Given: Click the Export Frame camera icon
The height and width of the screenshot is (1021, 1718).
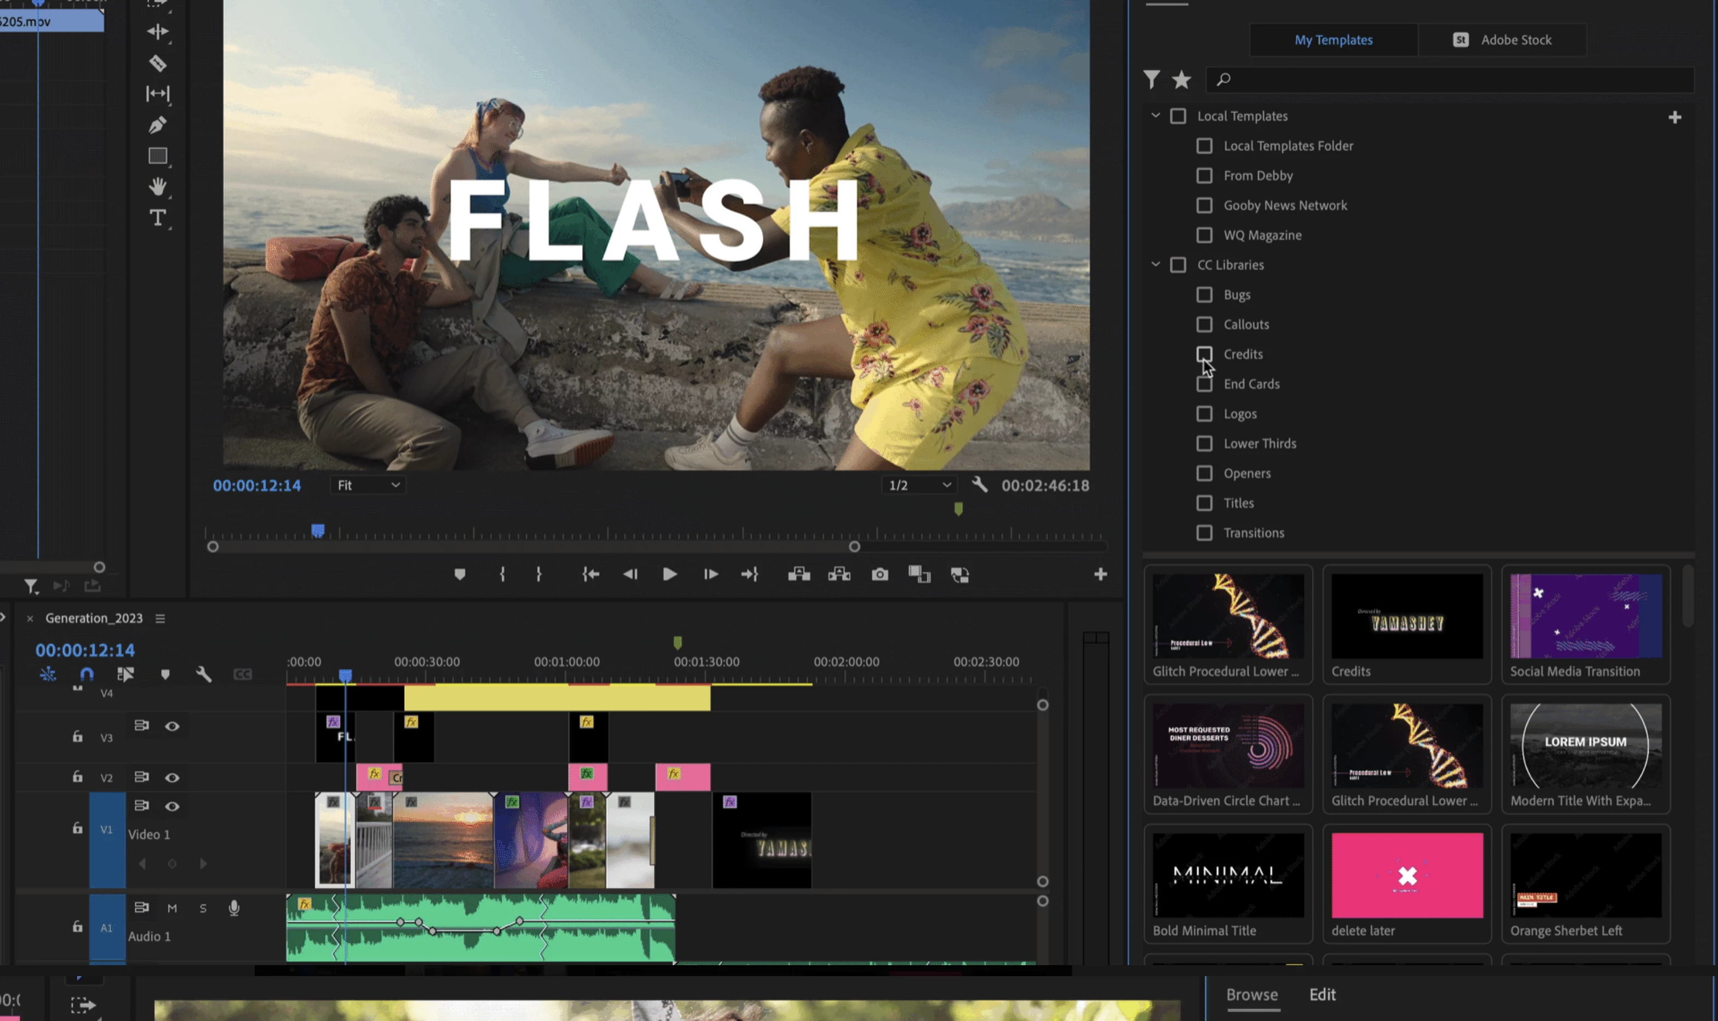Looking at the screenshot, I should (880, 574).
